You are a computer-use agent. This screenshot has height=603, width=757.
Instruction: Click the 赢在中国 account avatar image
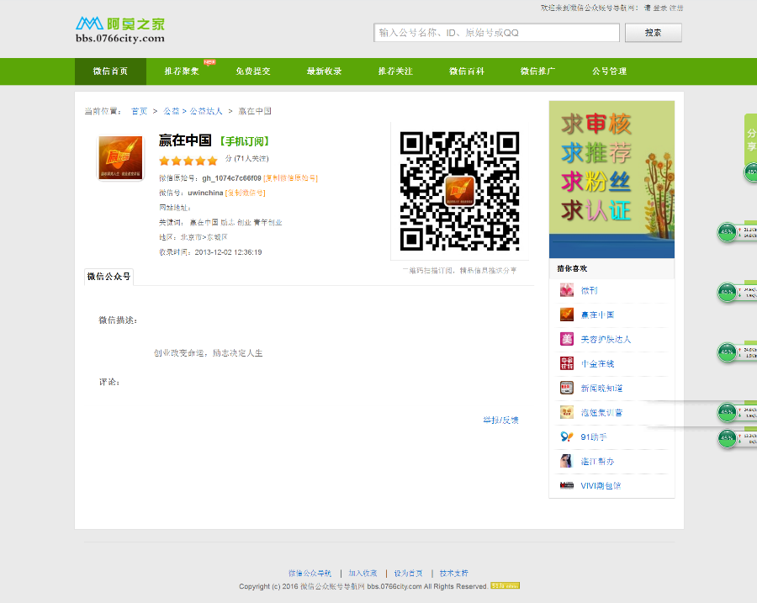pyautogui.click(x=120, y=158)
